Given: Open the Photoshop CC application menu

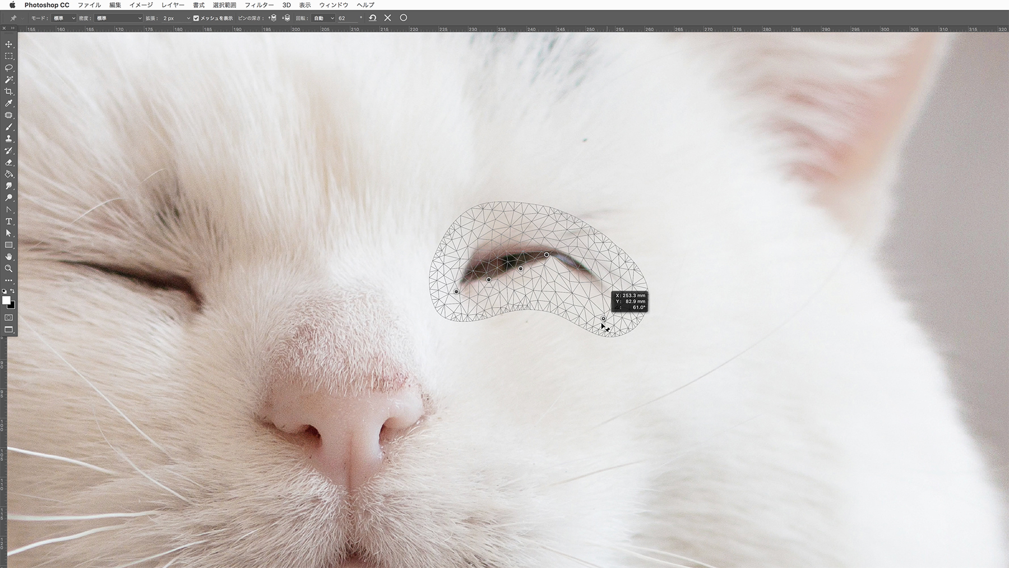Looking at the screenshot, I should pos(47,5).
